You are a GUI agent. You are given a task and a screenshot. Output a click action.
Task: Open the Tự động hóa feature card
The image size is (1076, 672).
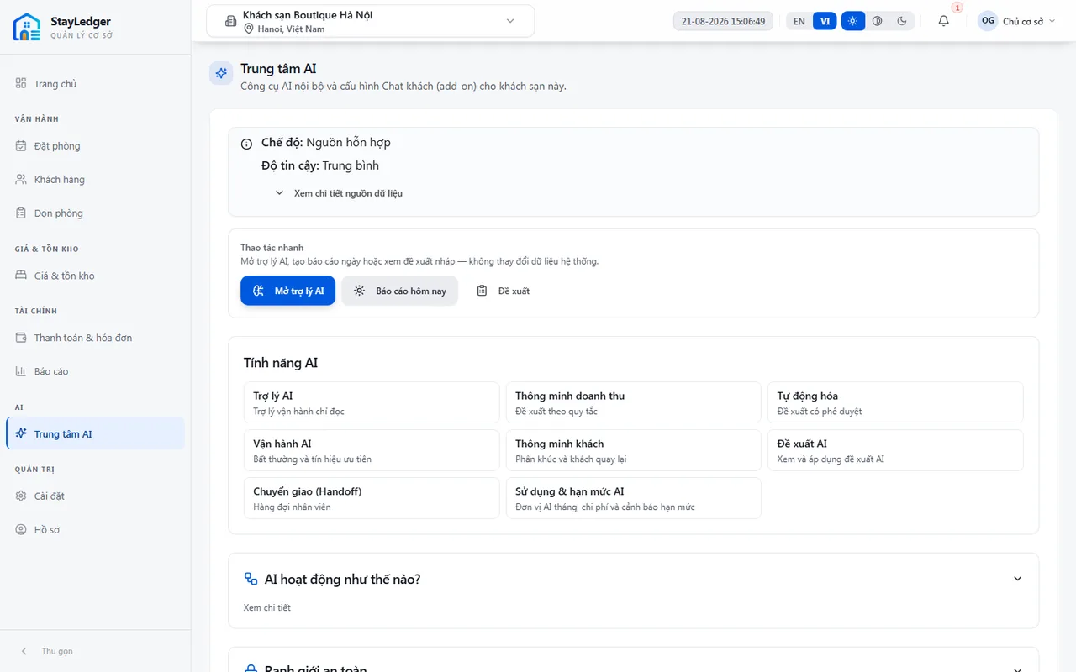click(x=895, y=403)
